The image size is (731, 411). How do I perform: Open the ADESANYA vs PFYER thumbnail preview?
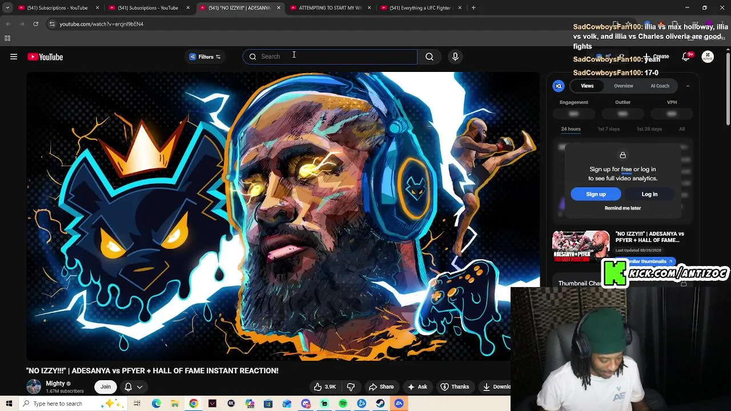point(581,246)
